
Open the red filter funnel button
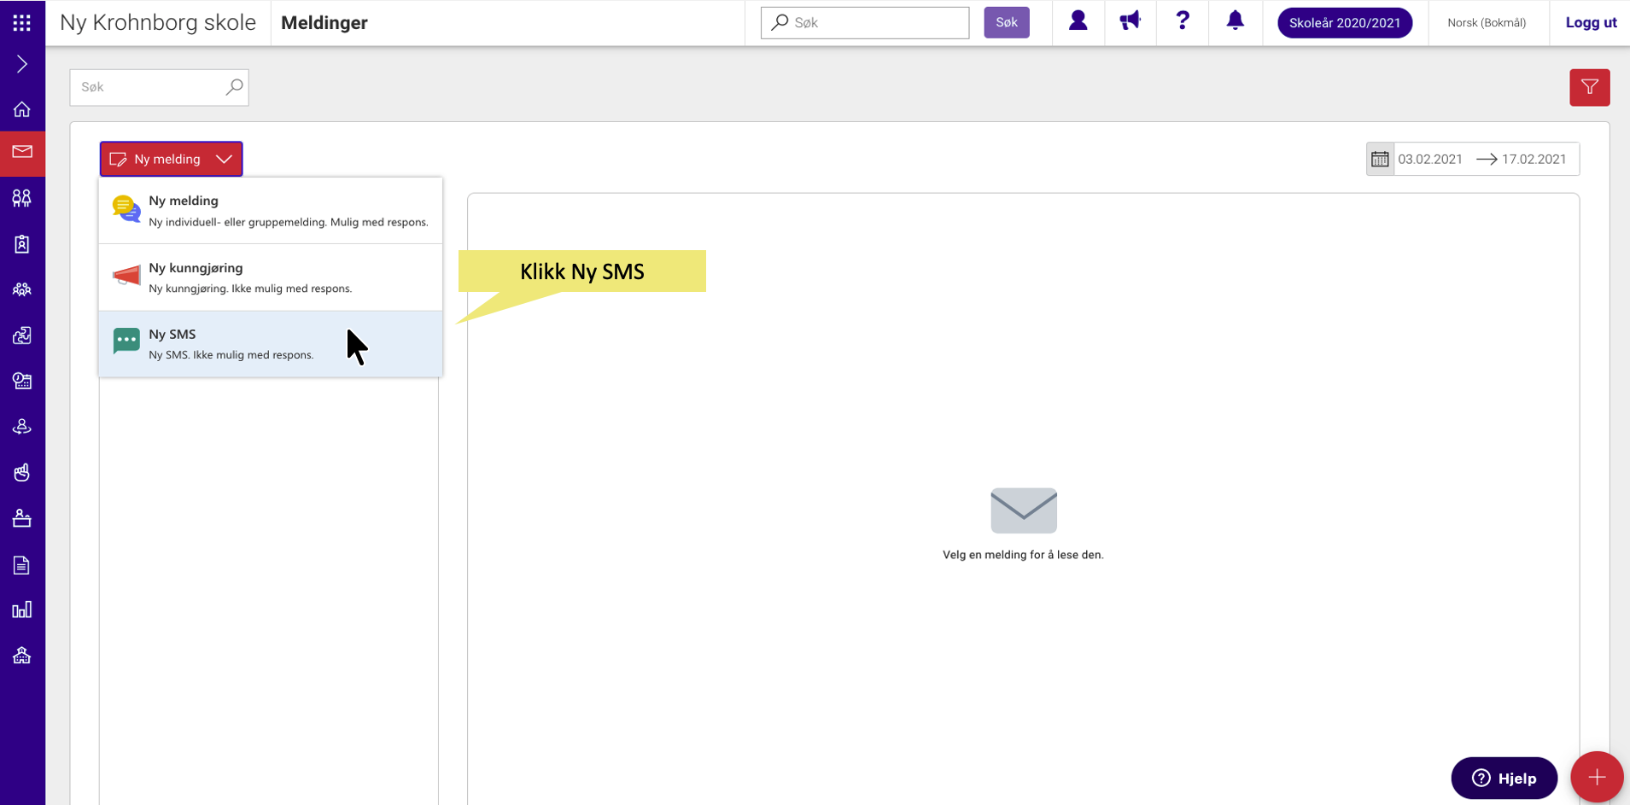1590,87
